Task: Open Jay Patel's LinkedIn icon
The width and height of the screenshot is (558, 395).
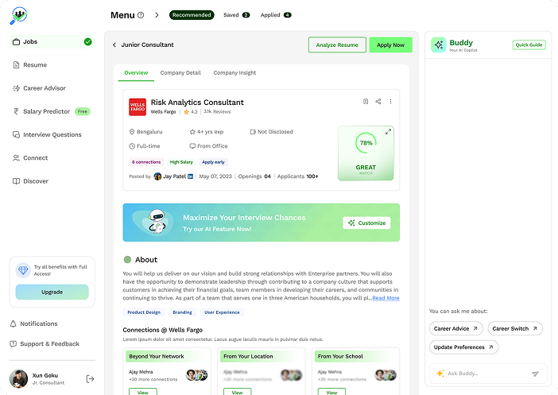Action: coord(191,176)
